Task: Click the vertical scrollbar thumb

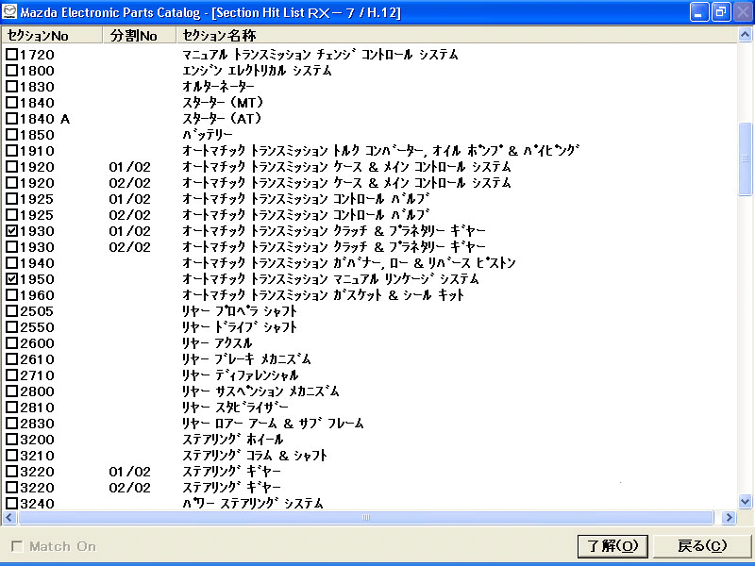Action: [x=745, y=159]
